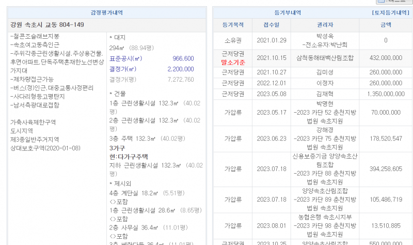Select the 금액 column header
413x245 pixels.
(x=386, y=24)
